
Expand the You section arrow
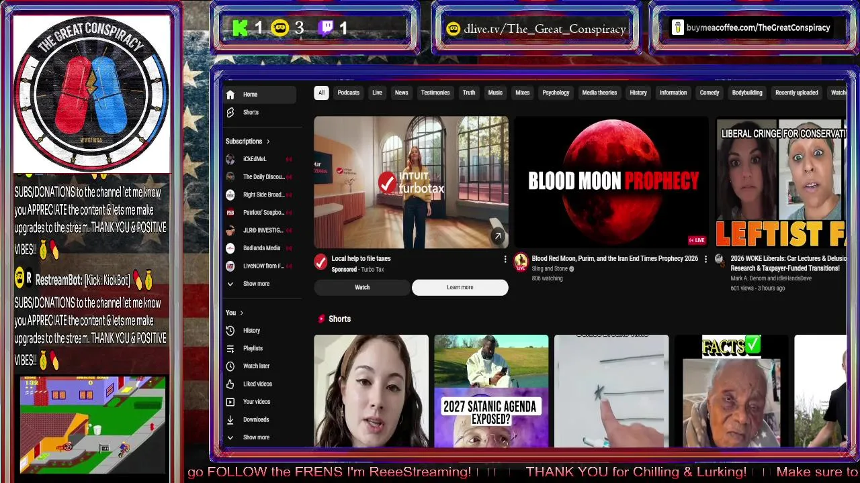click(x=242, y=313)
